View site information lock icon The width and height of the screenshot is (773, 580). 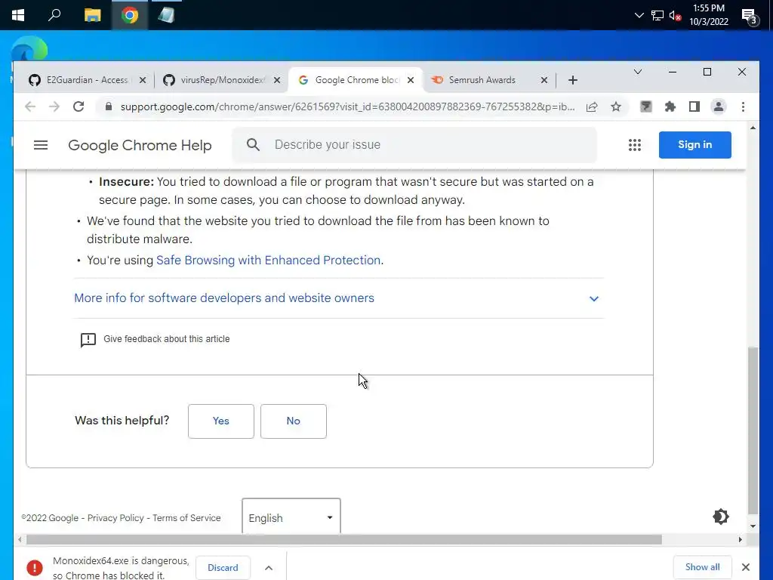tap(109, 106)
